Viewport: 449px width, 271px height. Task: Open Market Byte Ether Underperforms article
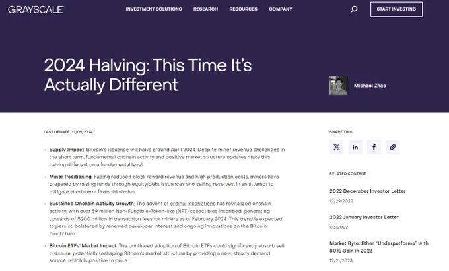point(379,247)
